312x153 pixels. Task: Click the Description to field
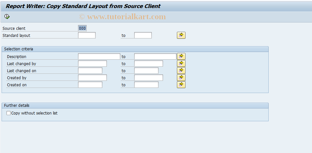pyautogui.click(x=155, y=56)
